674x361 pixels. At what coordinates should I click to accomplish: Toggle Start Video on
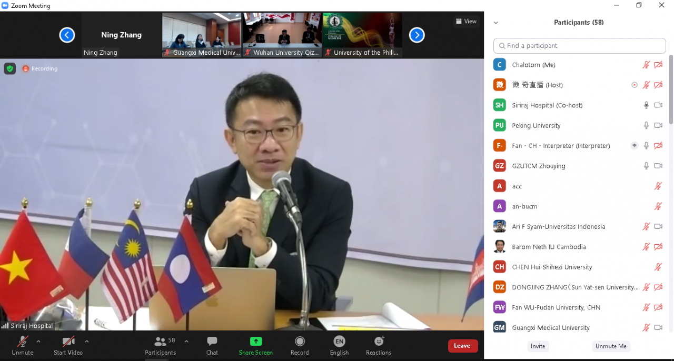pyautogui.click(x=68, y=342)
